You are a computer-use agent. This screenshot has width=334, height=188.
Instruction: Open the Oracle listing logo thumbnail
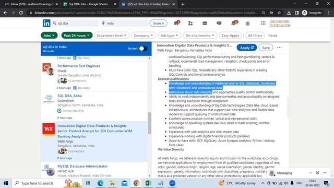pyautogui.click(x=48, y=69)
